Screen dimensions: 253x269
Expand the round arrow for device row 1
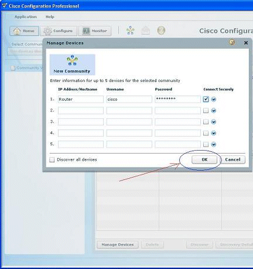click(x=214, y=100)
